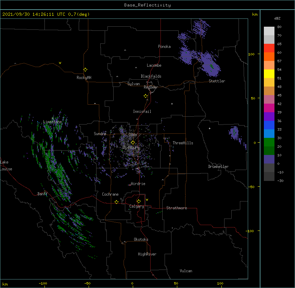
Task: Click the Innisfail town label
Action: (x=142, y=112)
